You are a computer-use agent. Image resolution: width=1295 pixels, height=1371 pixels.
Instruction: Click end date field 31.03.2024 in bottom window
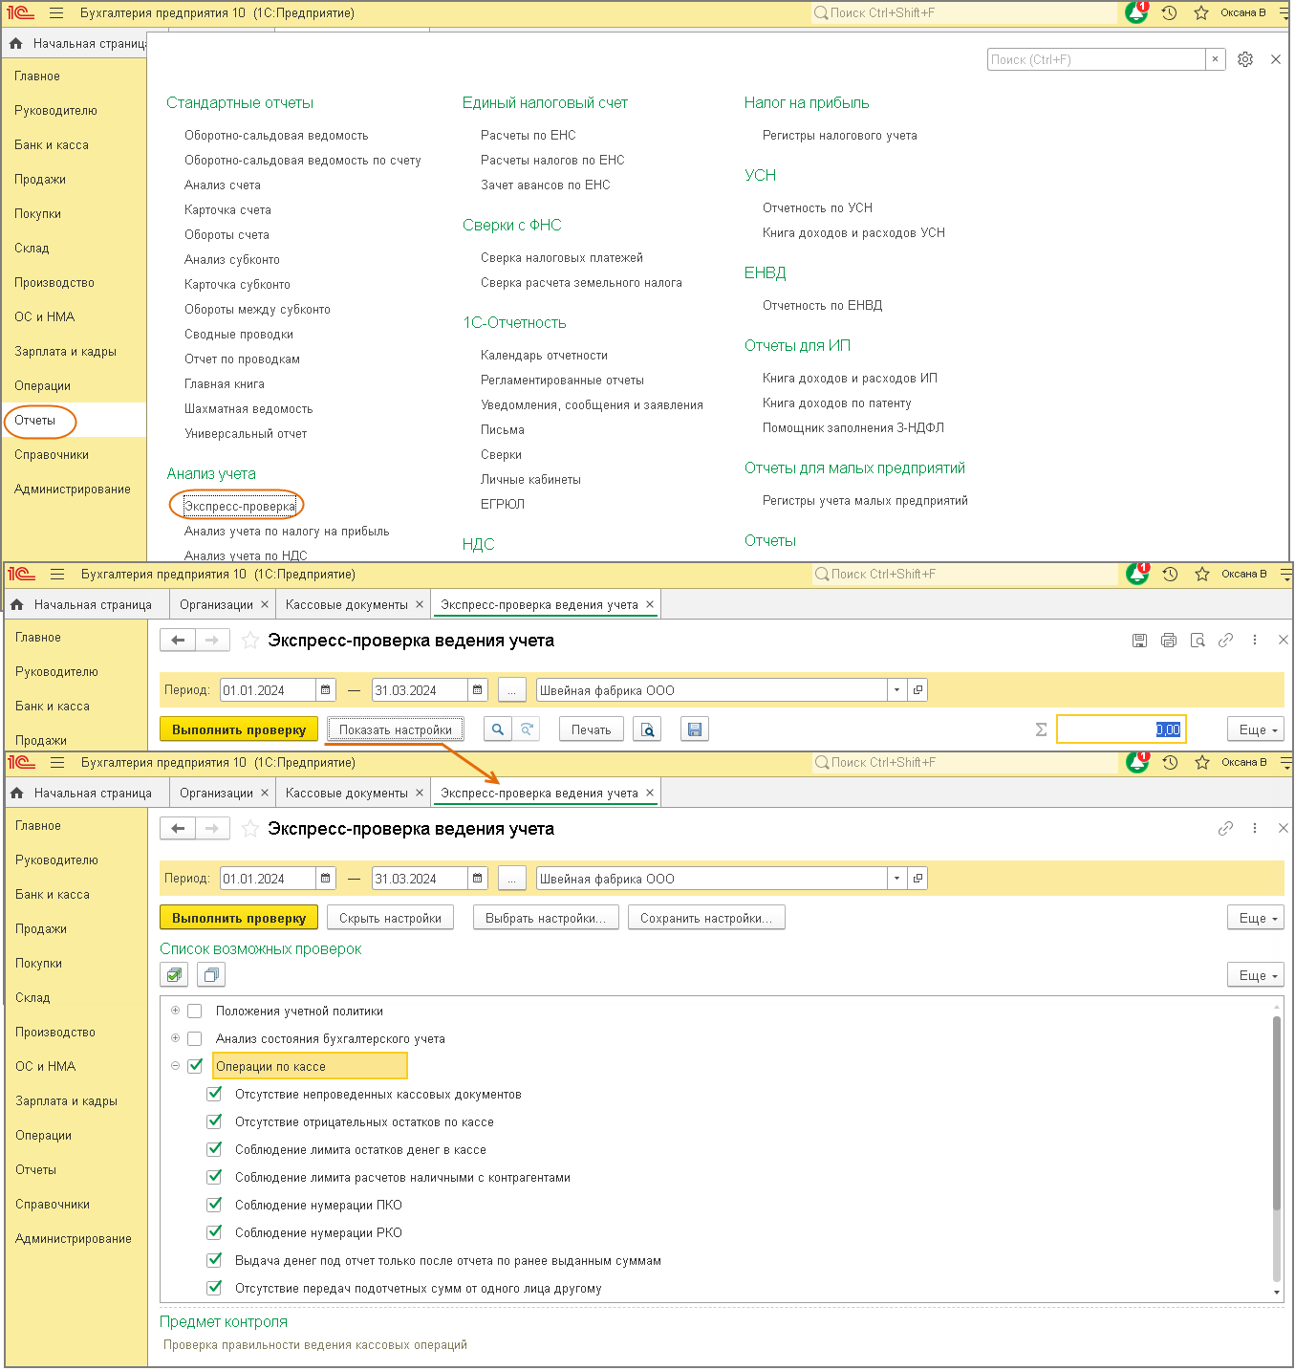click(x=420, y=879)
